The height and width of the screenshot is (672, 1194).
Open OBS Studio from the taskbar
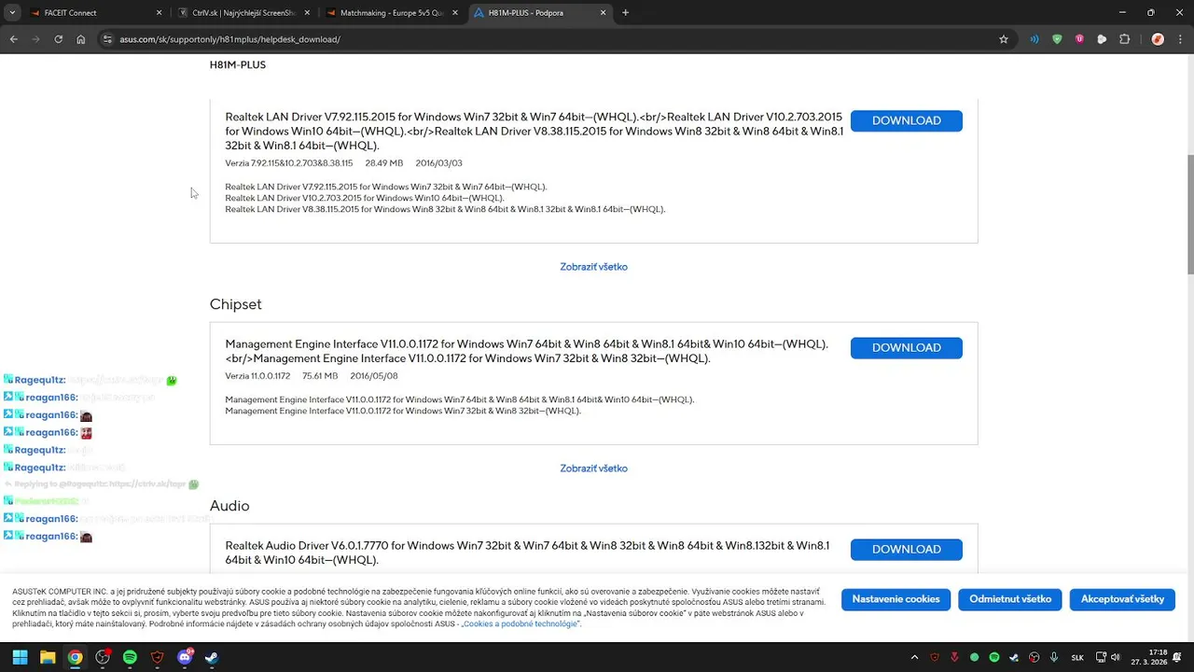coord(103,657)
